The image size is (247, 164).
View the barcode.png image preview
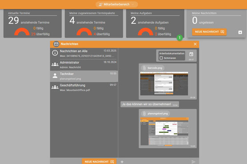[164, 83]
